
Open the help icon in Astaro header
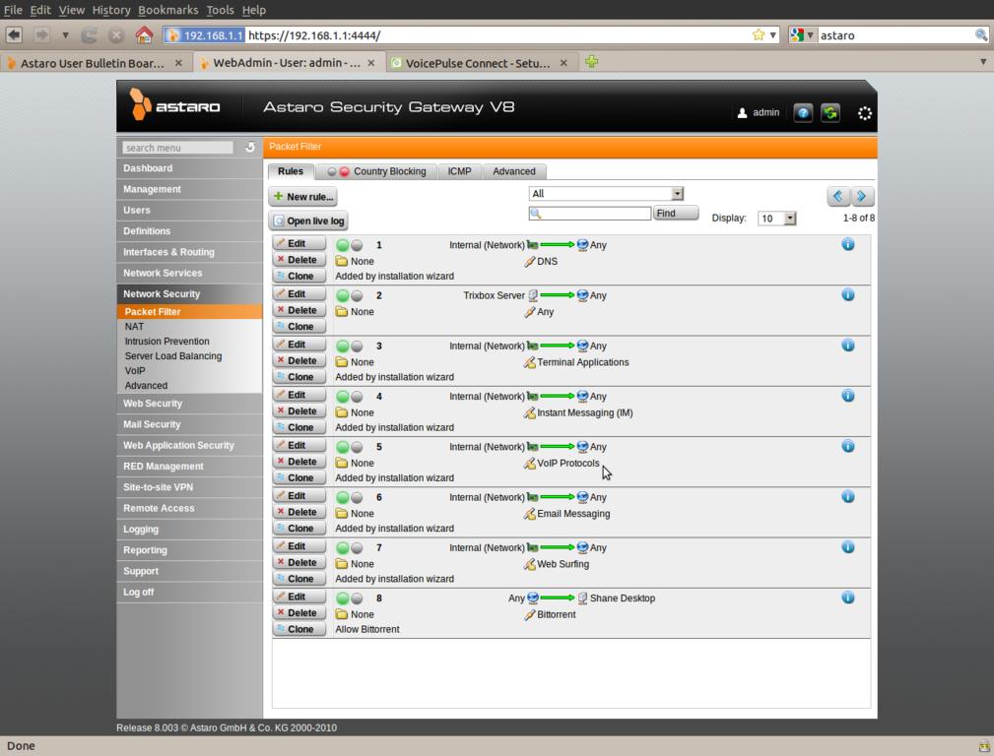point(803,113)
